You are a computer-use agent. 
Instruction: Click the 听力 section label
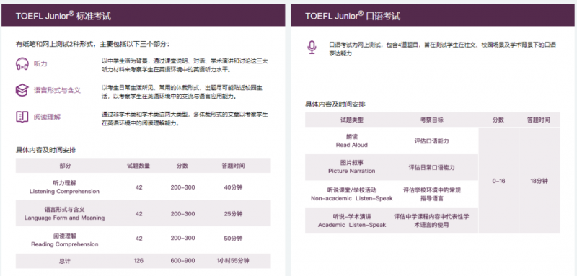click(x=40, y=63)
